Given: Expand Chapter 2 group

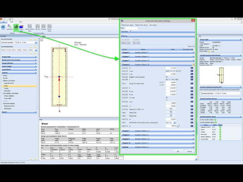Looking at the screenshot, I should (x=193, y=52).
